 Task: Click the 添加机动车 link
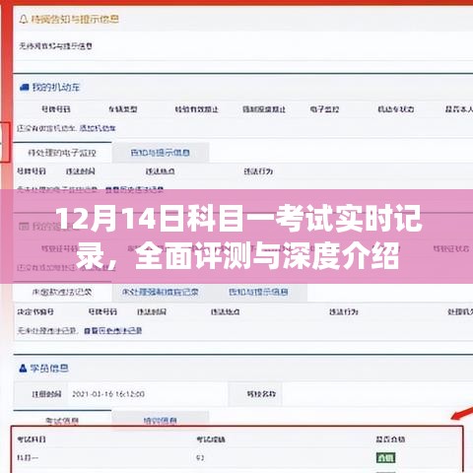point(98,128)
